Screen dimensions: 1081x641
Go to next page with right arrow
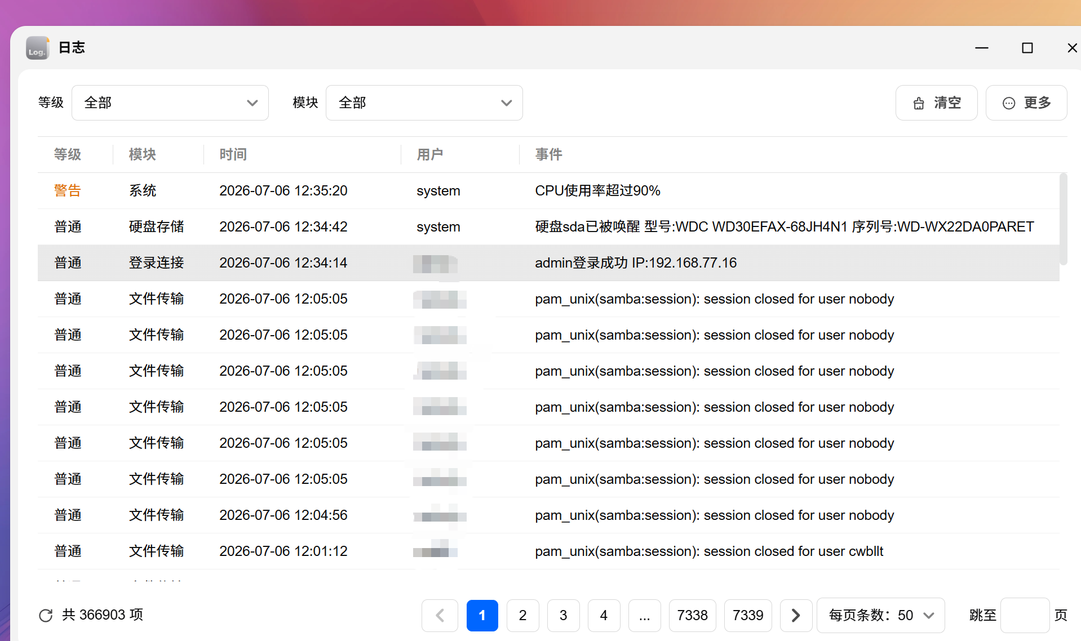tap(796, 615)
